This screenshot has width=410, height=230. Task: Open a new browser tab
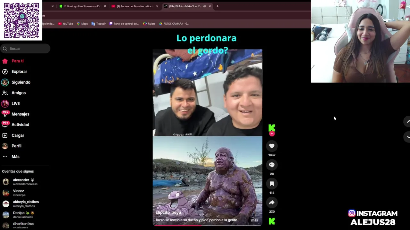pyautogui.click(x=217, y=6)
